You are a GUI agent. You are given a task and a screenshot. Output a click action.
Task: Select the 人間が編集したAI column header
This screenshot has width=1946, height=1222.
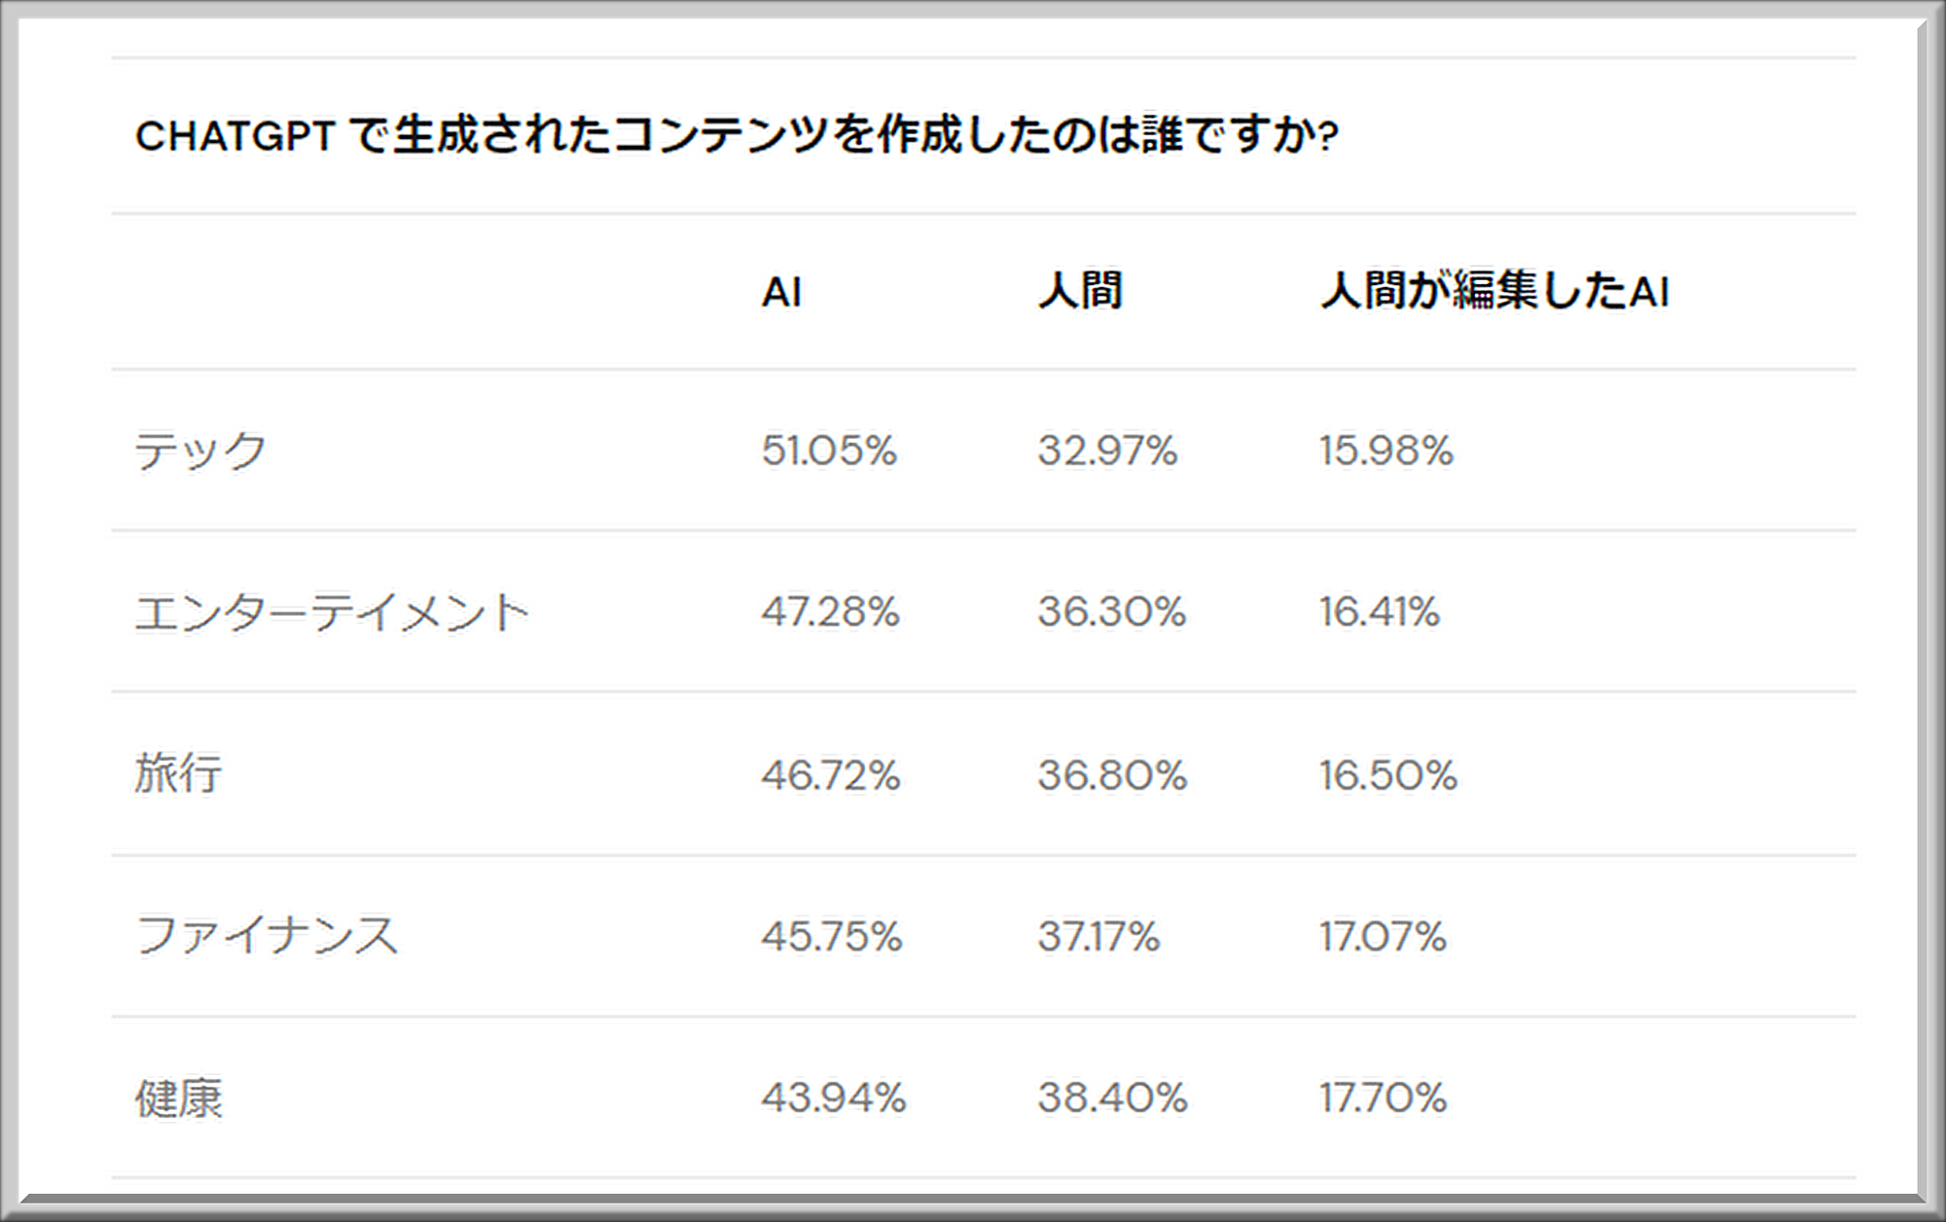click(1495, 291)
